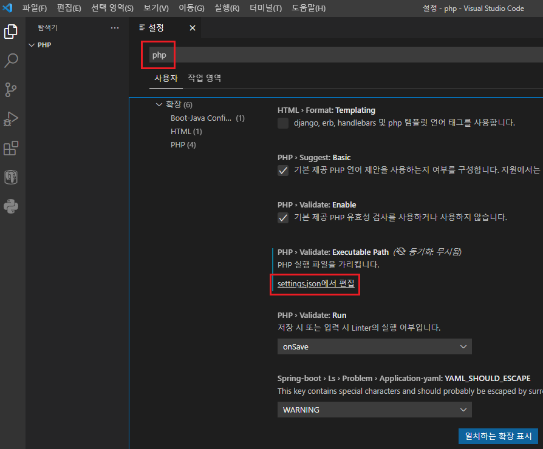Open the Source Control view
Viewport: 543px width, 449px height.
[11, 90]
